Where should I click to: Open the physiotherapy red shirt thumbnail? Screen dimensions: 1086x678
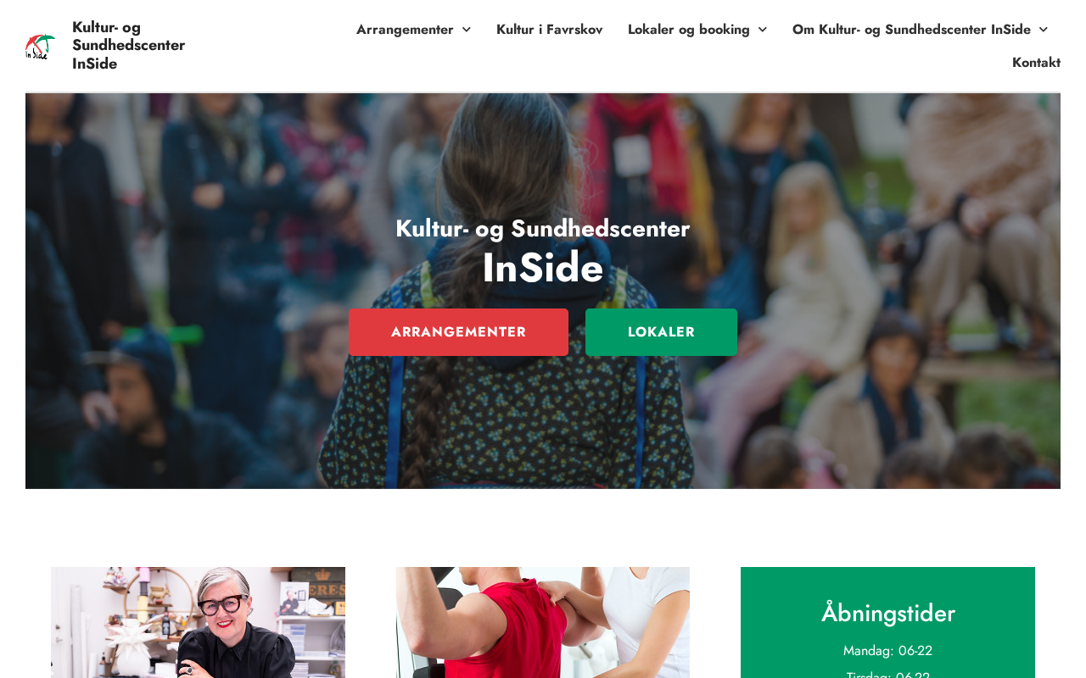click(x=543, y=622)
